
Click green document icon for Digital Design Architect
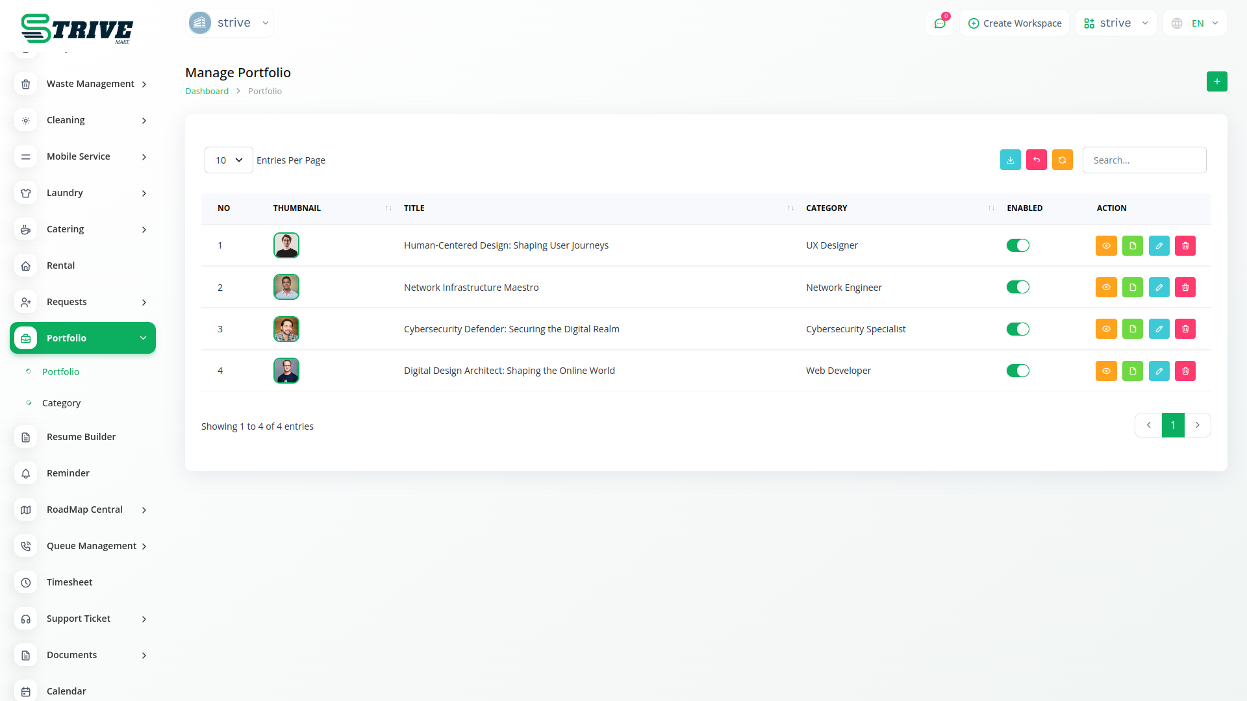pyautogui.click(x=1132, y=371)
